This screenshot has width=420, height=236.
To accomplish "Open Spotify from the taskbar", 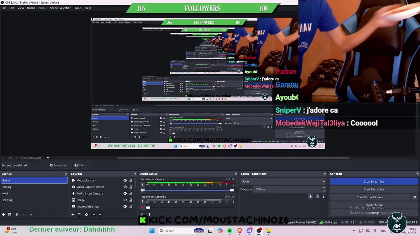I will [230, 231].
